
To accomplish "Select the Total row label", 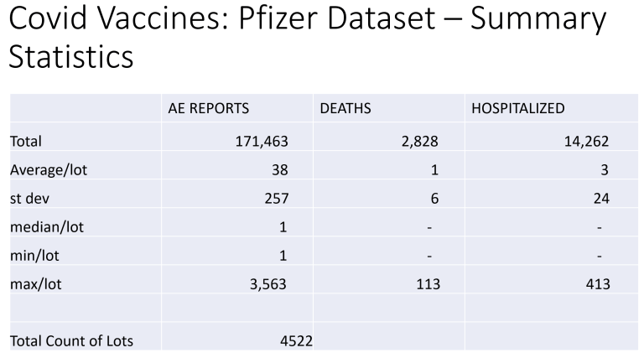I will [26, 141].
